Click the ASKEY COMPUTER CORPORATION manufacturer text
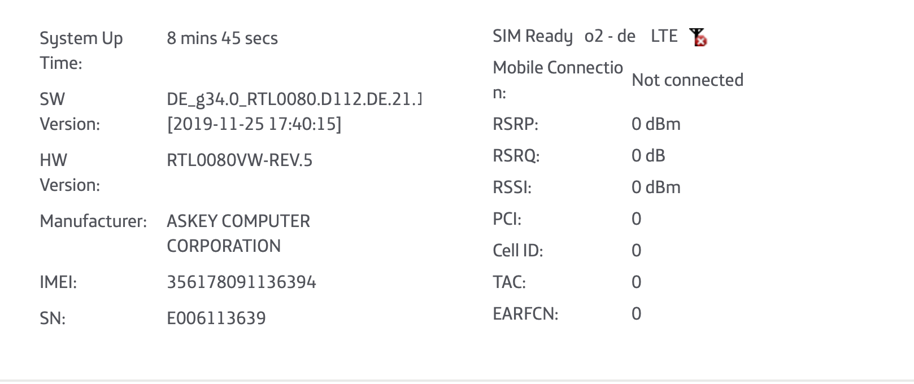The image size is (914, 384). 238,233
